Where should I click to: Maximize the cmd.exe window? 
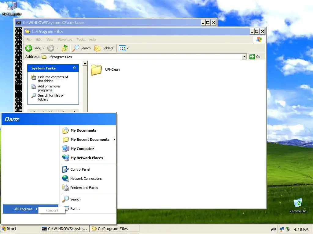click(x=208, y=23)
